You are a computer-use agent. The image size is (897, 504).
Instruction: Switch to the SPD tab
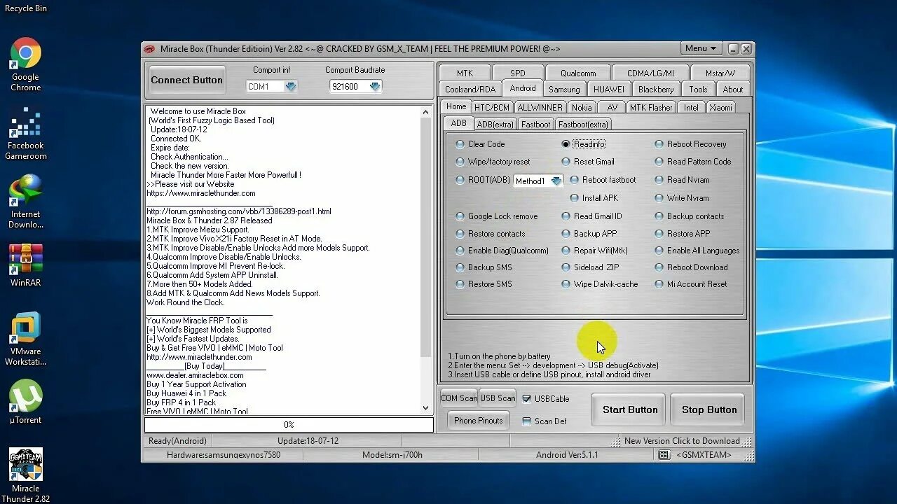pyautogui.click(x=517, y=73)
